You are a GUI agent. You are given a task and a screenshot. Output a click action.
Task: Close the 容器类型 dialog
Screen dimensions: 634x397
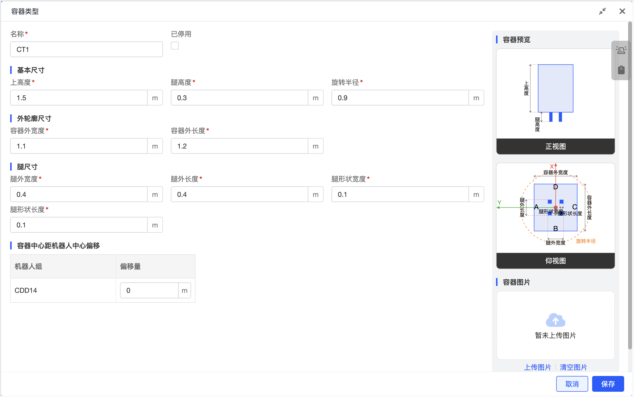click(x=622, y=11)
